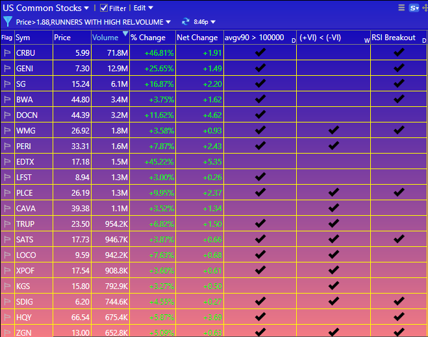This screenshot has height=337, width=428.
Task: Click WMG's RSI Breakout checkmark
Action: 399,130
